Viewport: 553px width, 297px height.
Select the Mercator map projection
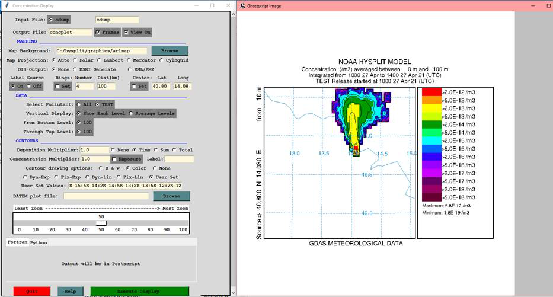tap(129, 60)
